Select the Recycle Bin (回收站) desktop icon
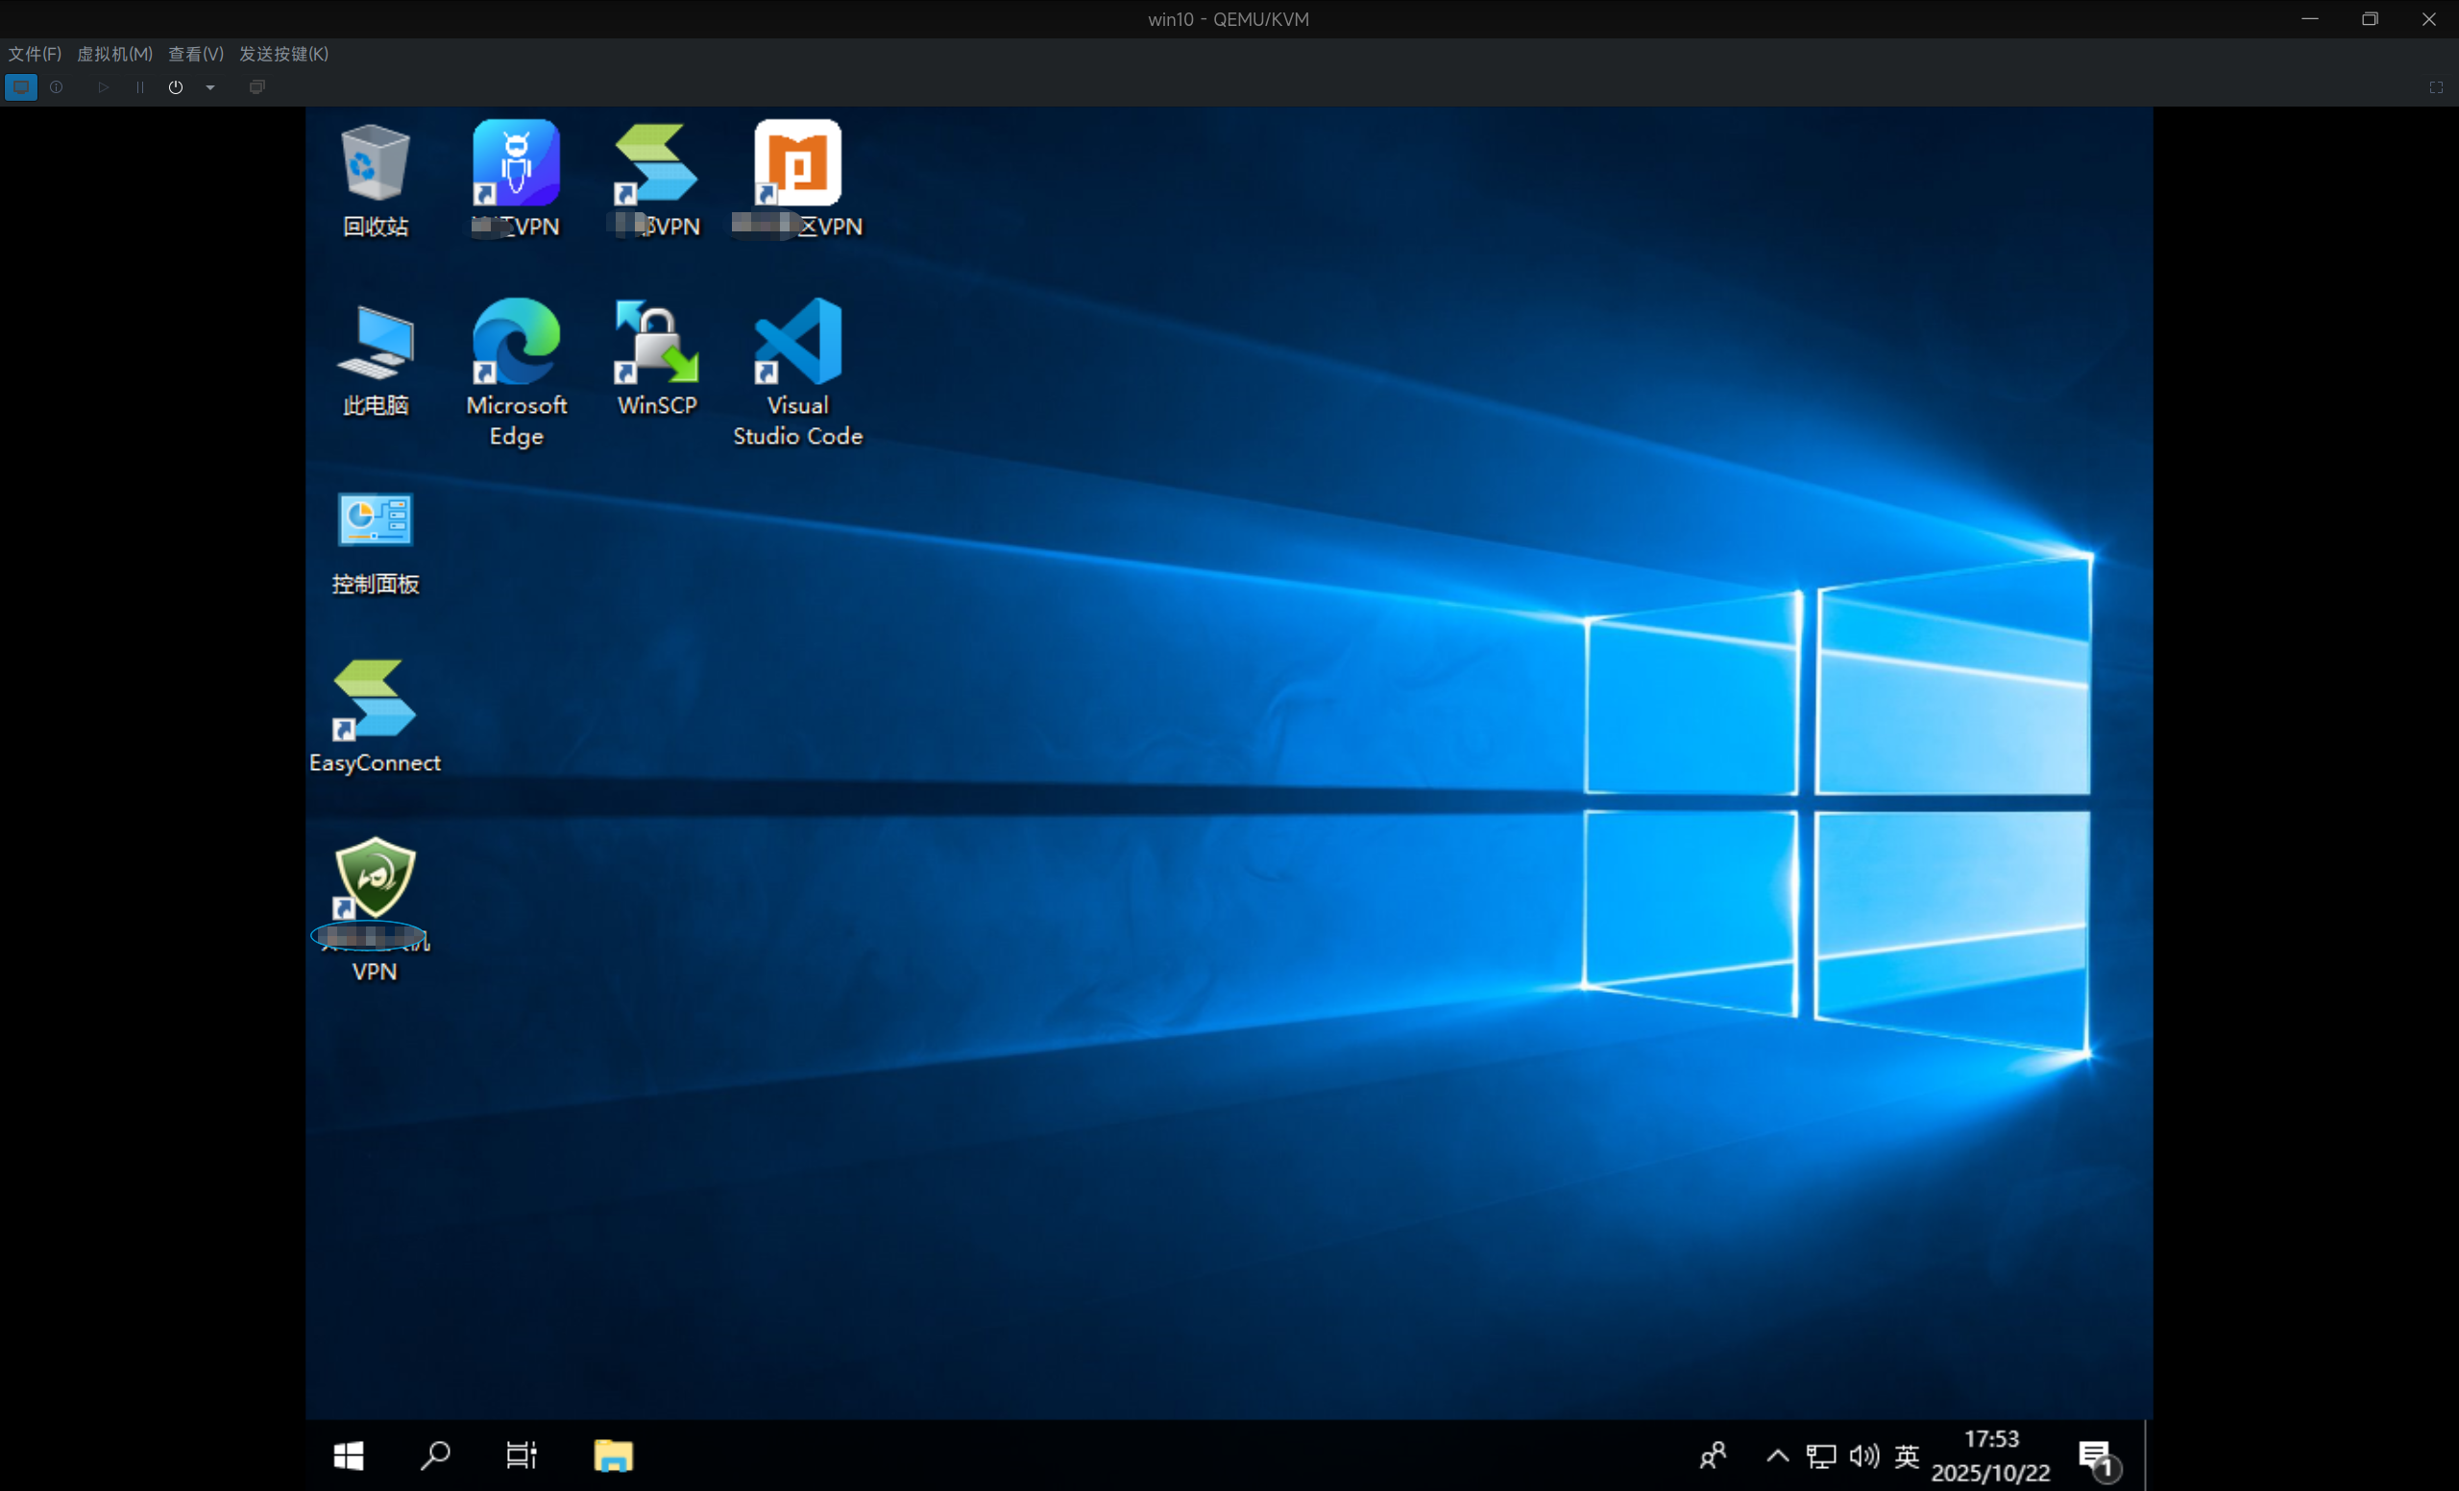 [376, 180]
